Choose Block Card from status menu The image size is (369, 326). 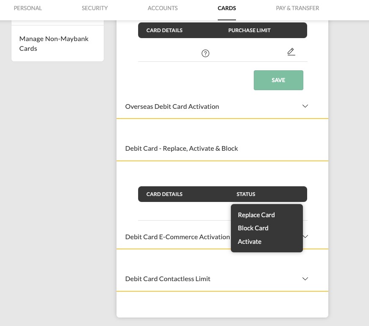click(x=253, y=228)
